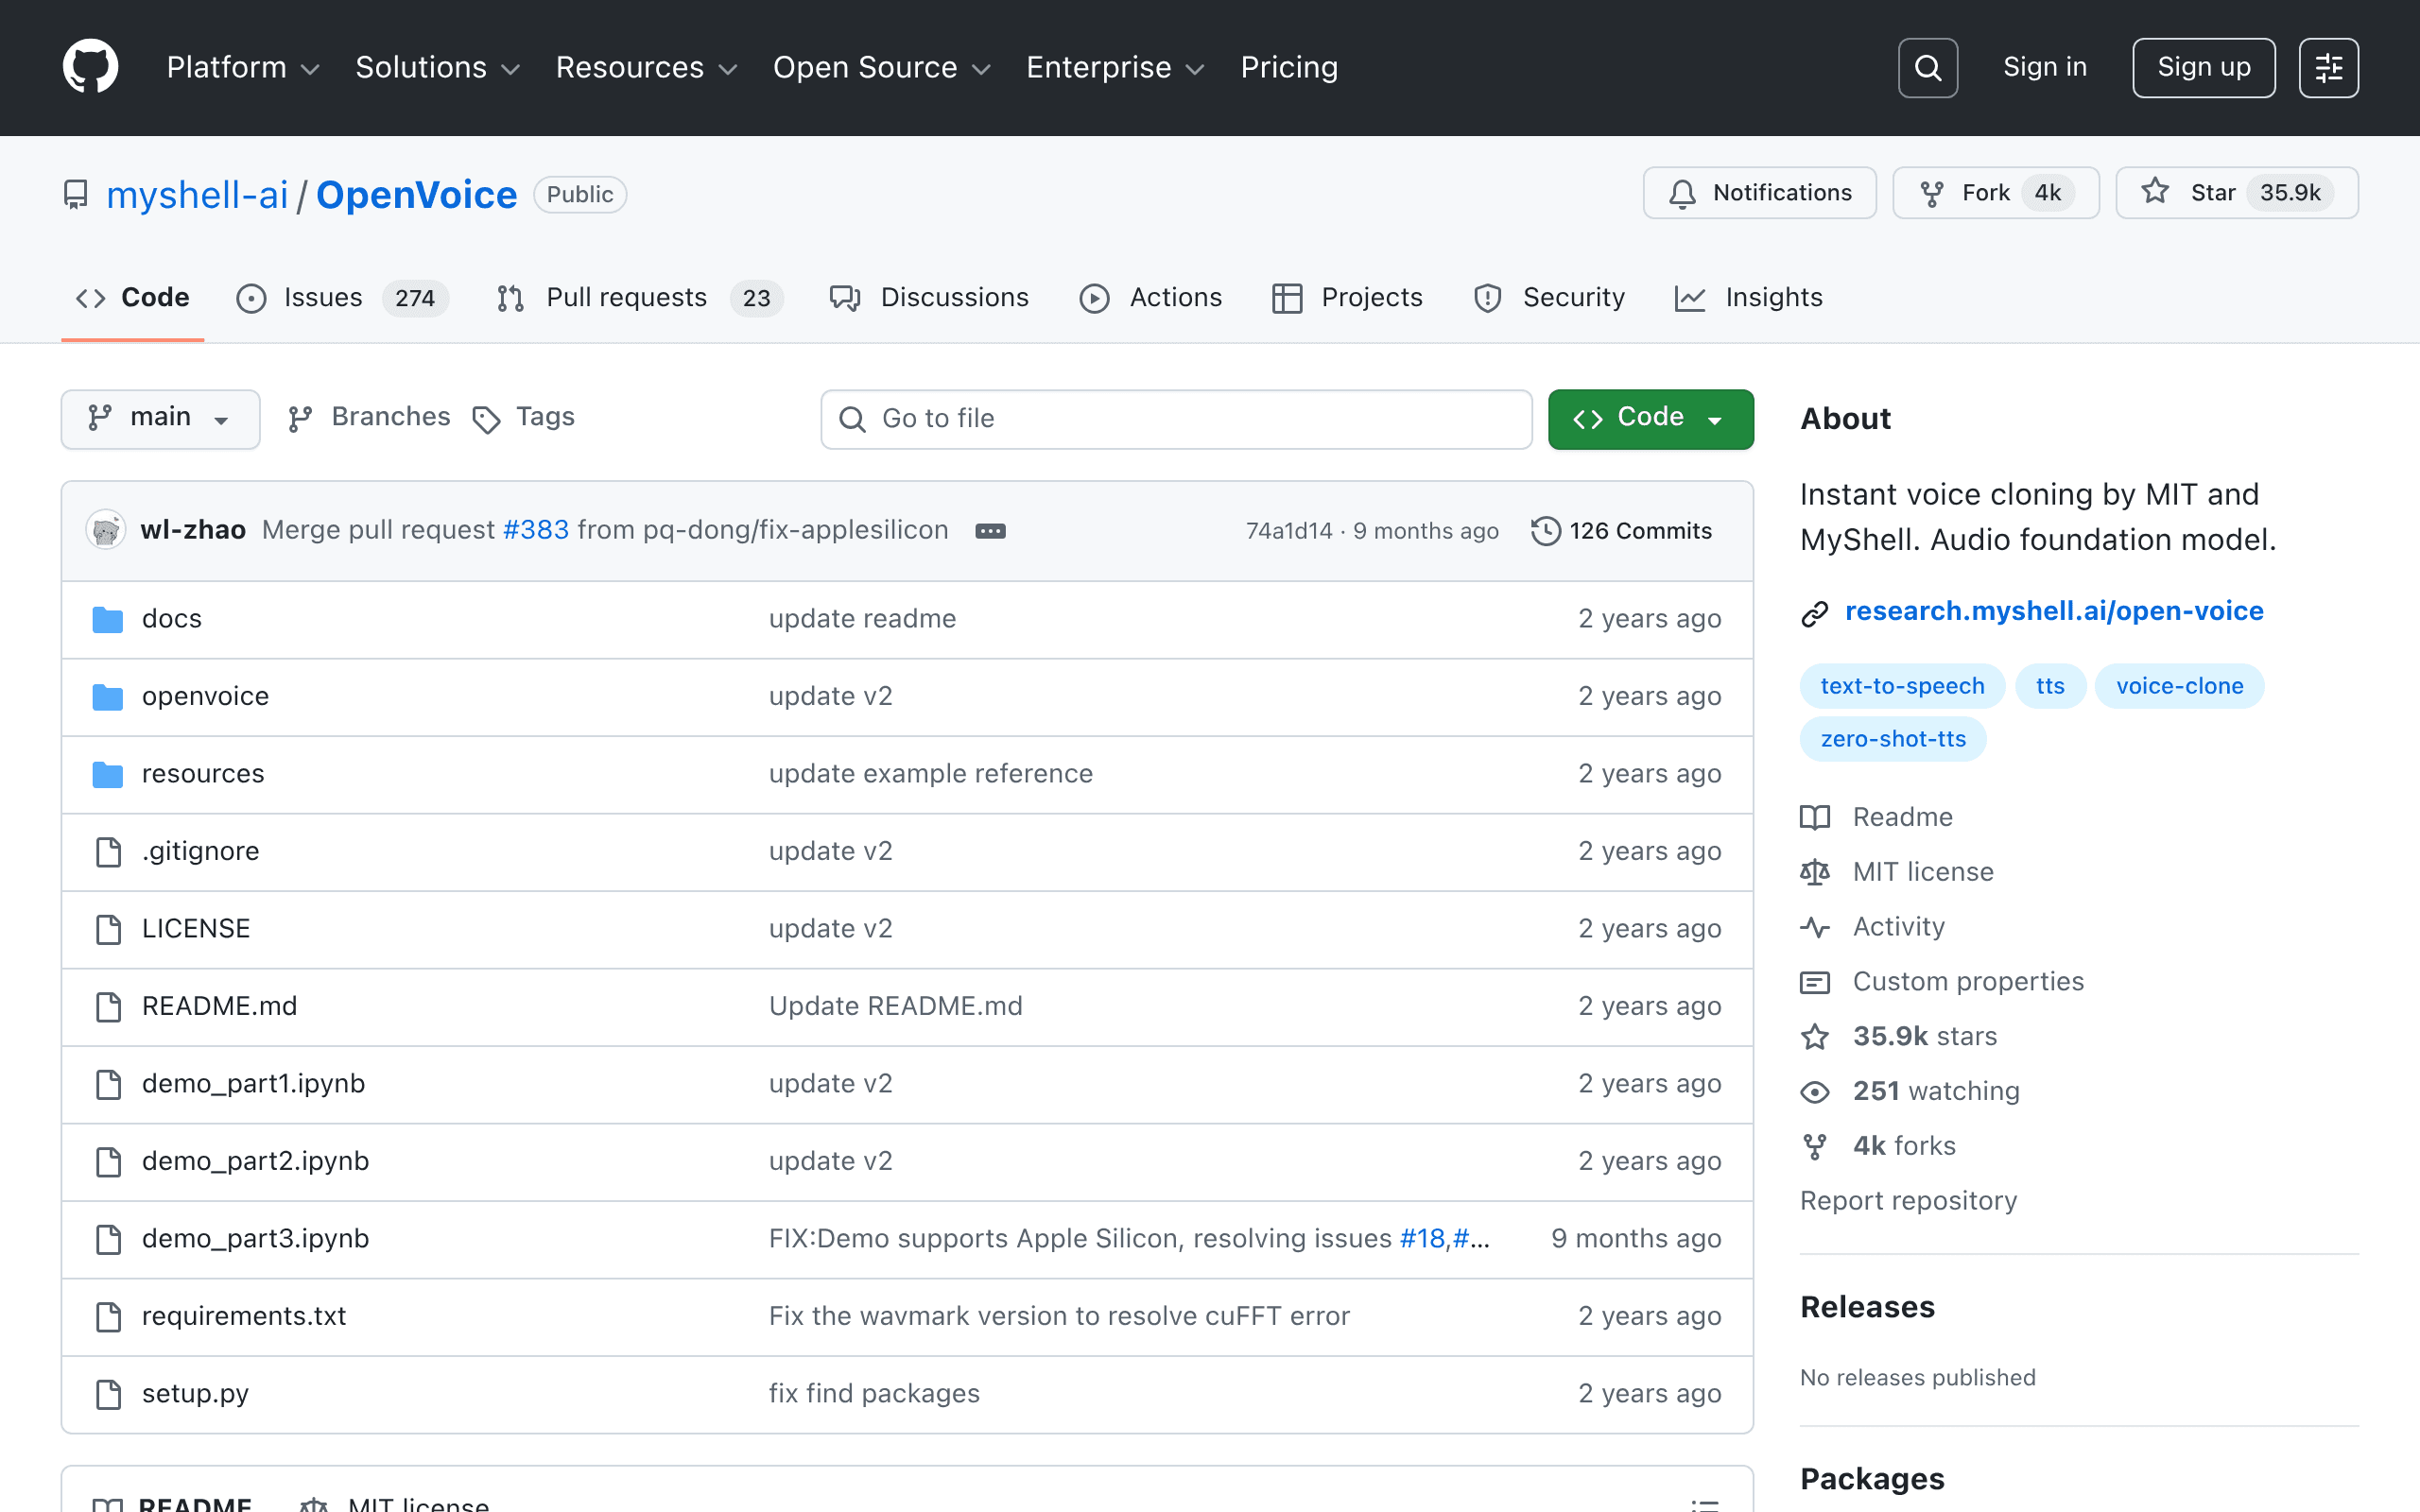Click the search magnifier button
Image resolution: width=2420 pixels, height=1512 pixels.
coord(1927,67)
